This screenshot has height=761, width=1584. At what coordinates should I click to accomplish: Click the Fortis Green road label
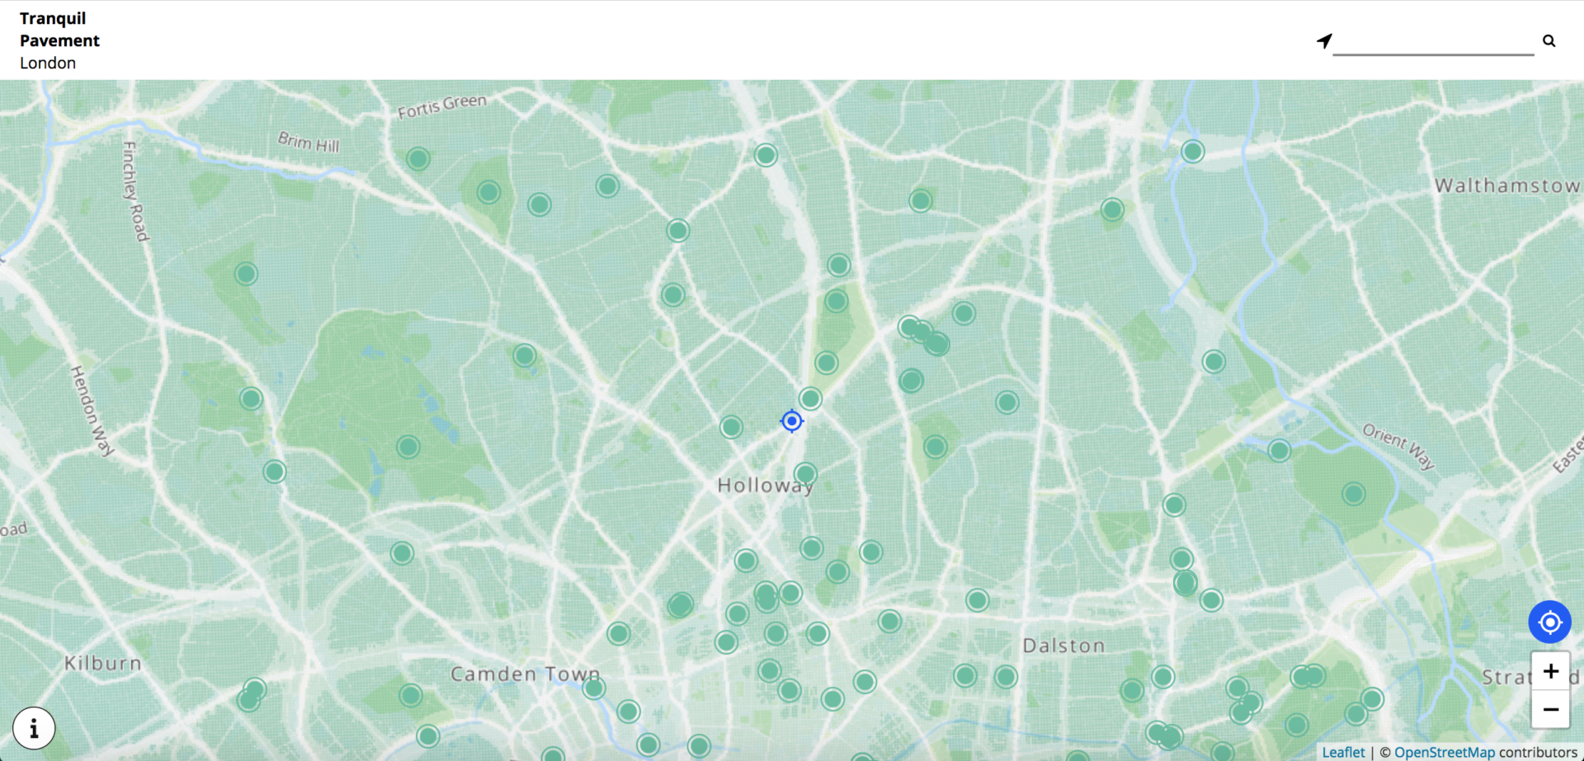coord(442,106)
